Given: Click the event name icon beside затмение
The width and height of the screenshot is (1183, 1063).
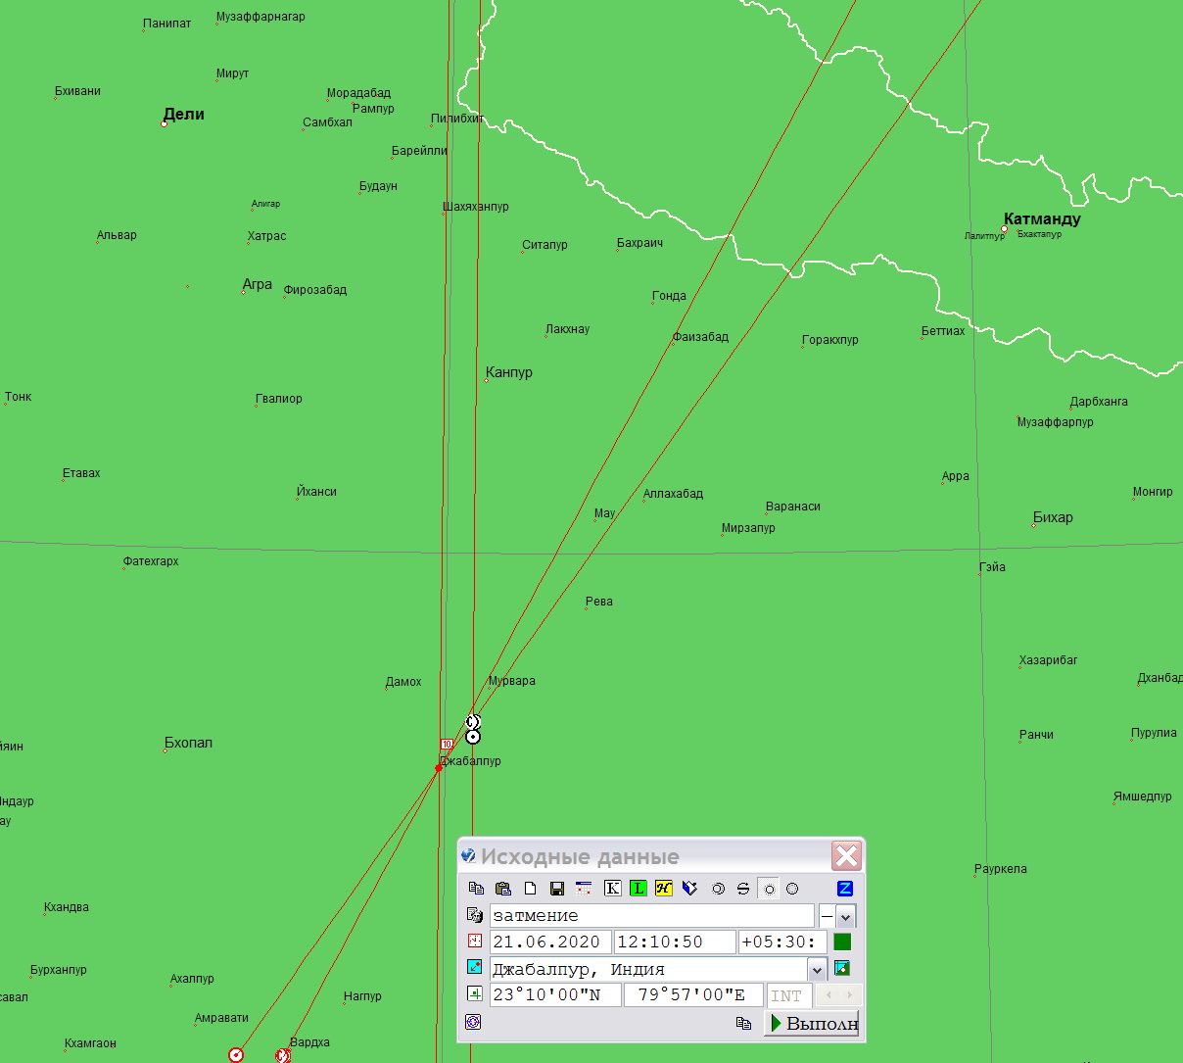Looking at the screenshot, I should (475, 915).
